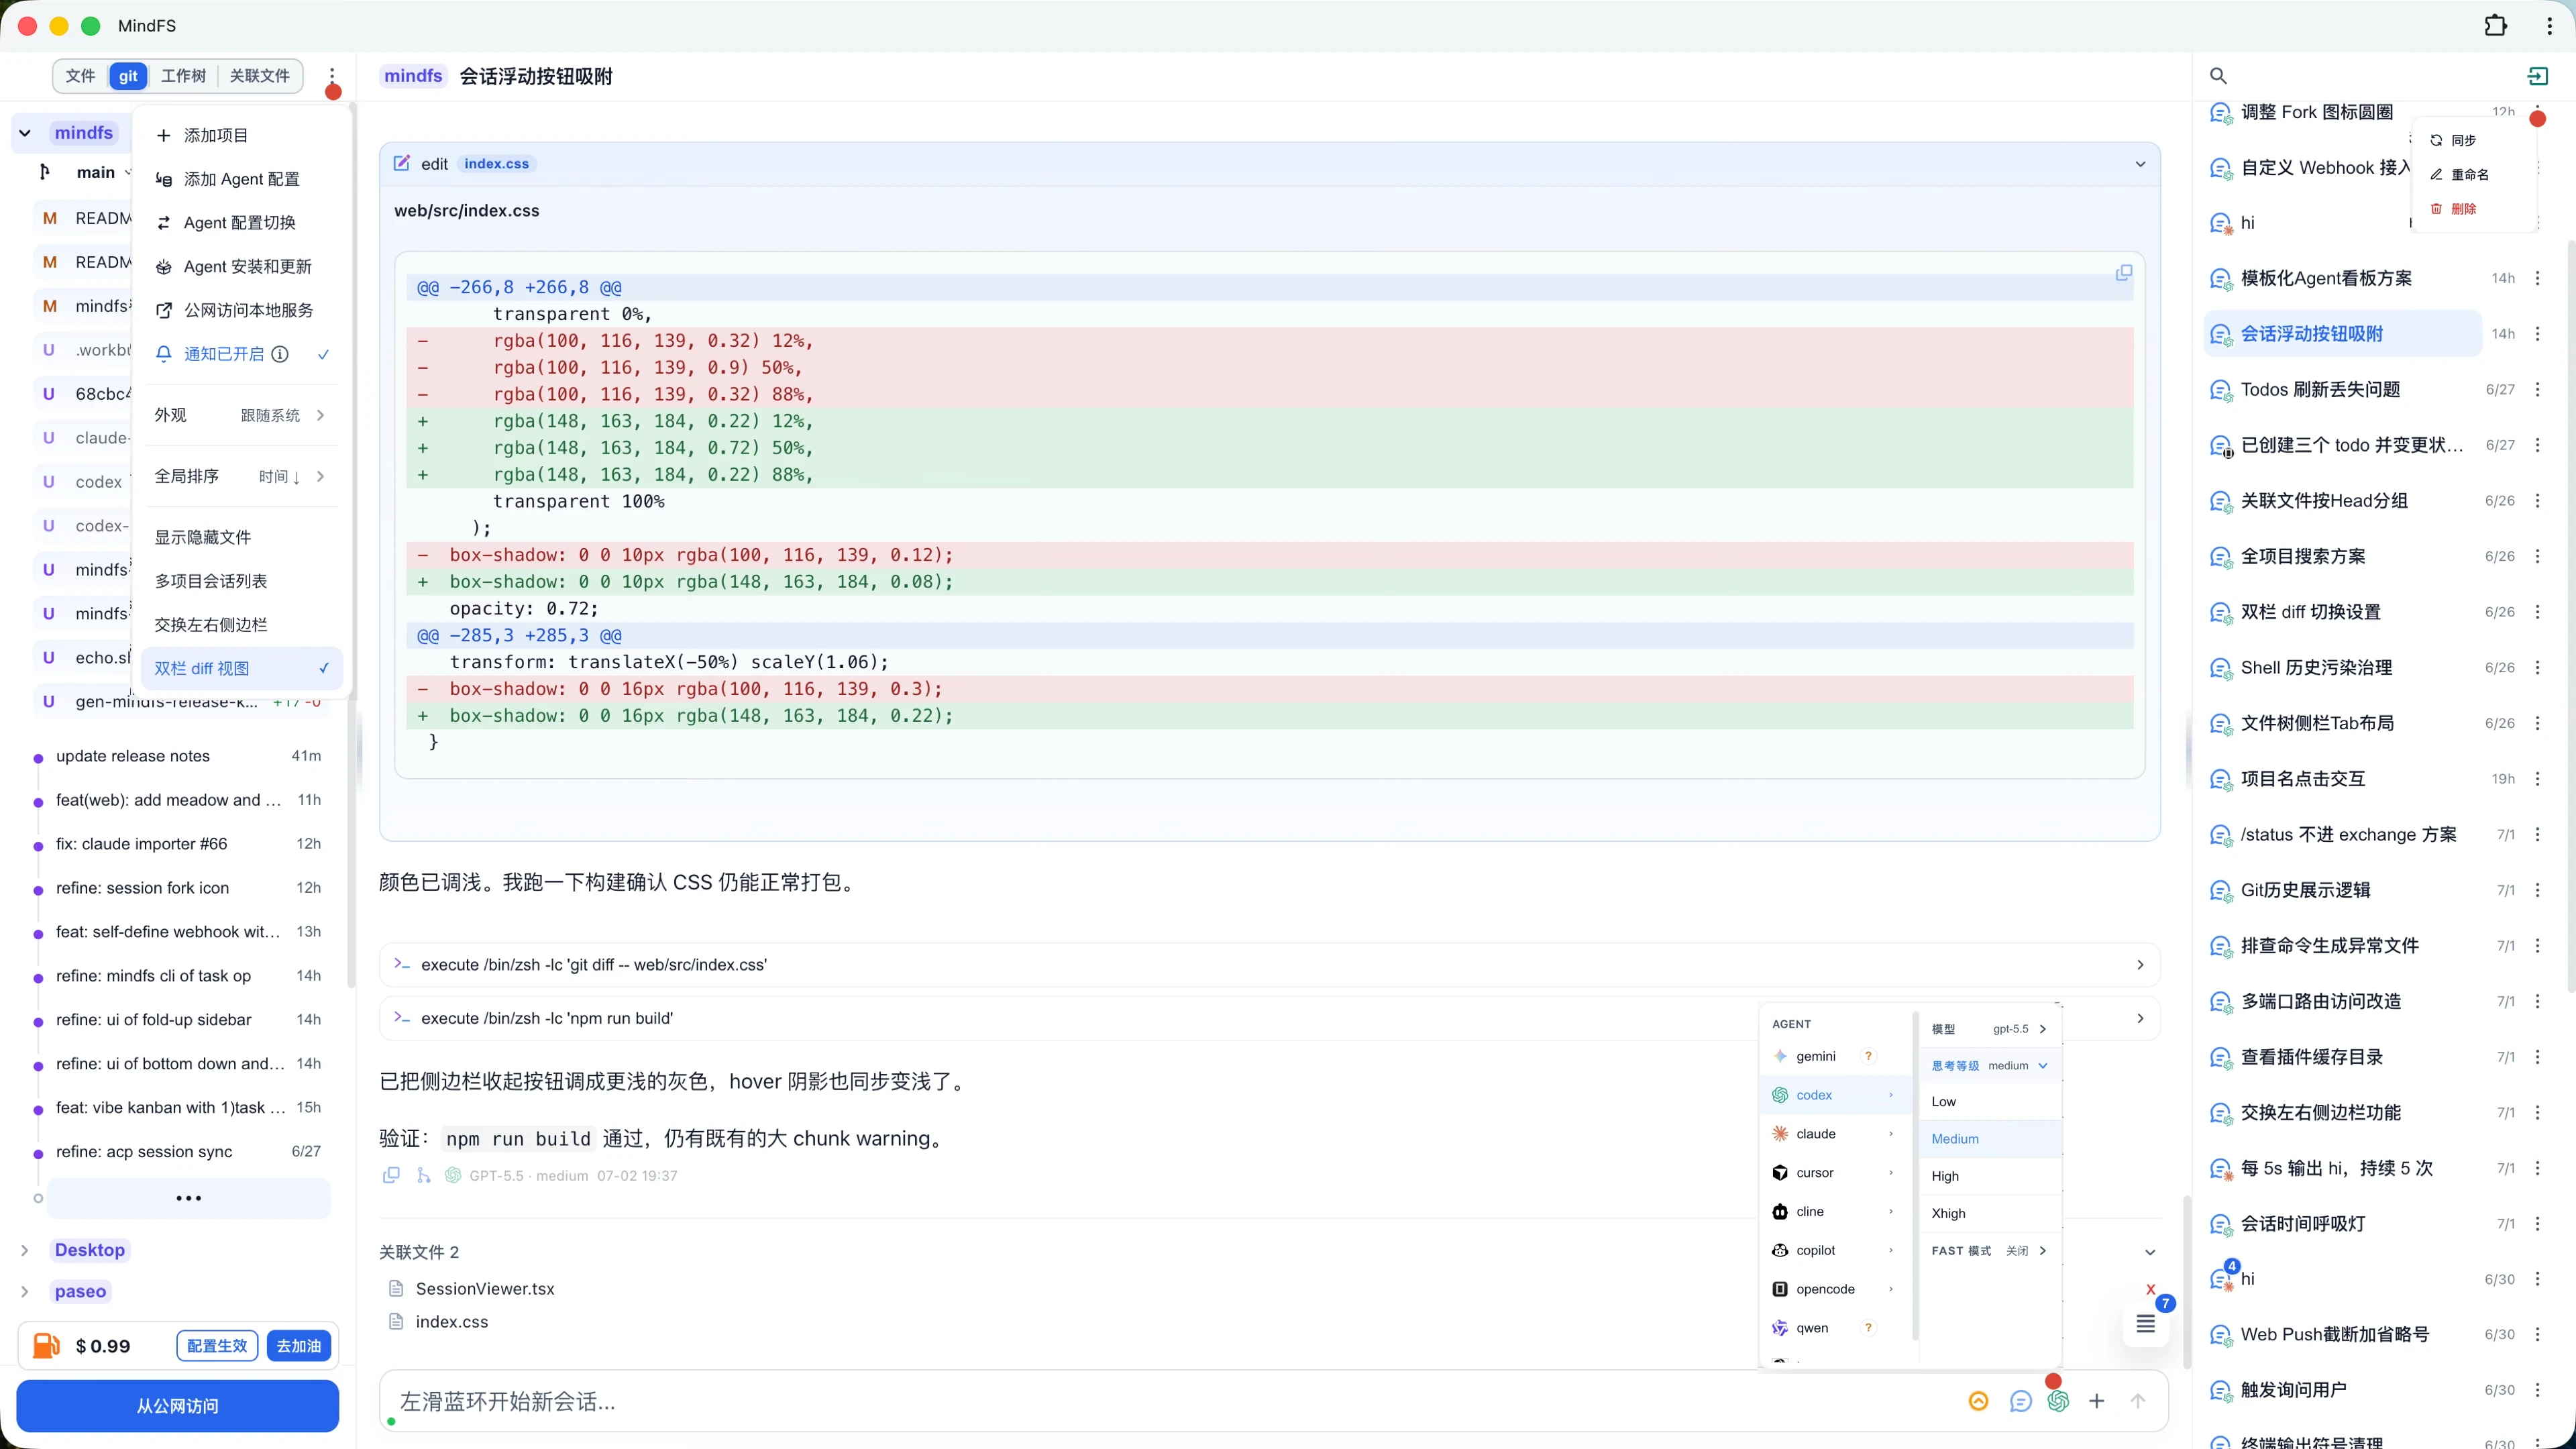Open the more menu for Shell 历史污染治理

point(2537,667)
